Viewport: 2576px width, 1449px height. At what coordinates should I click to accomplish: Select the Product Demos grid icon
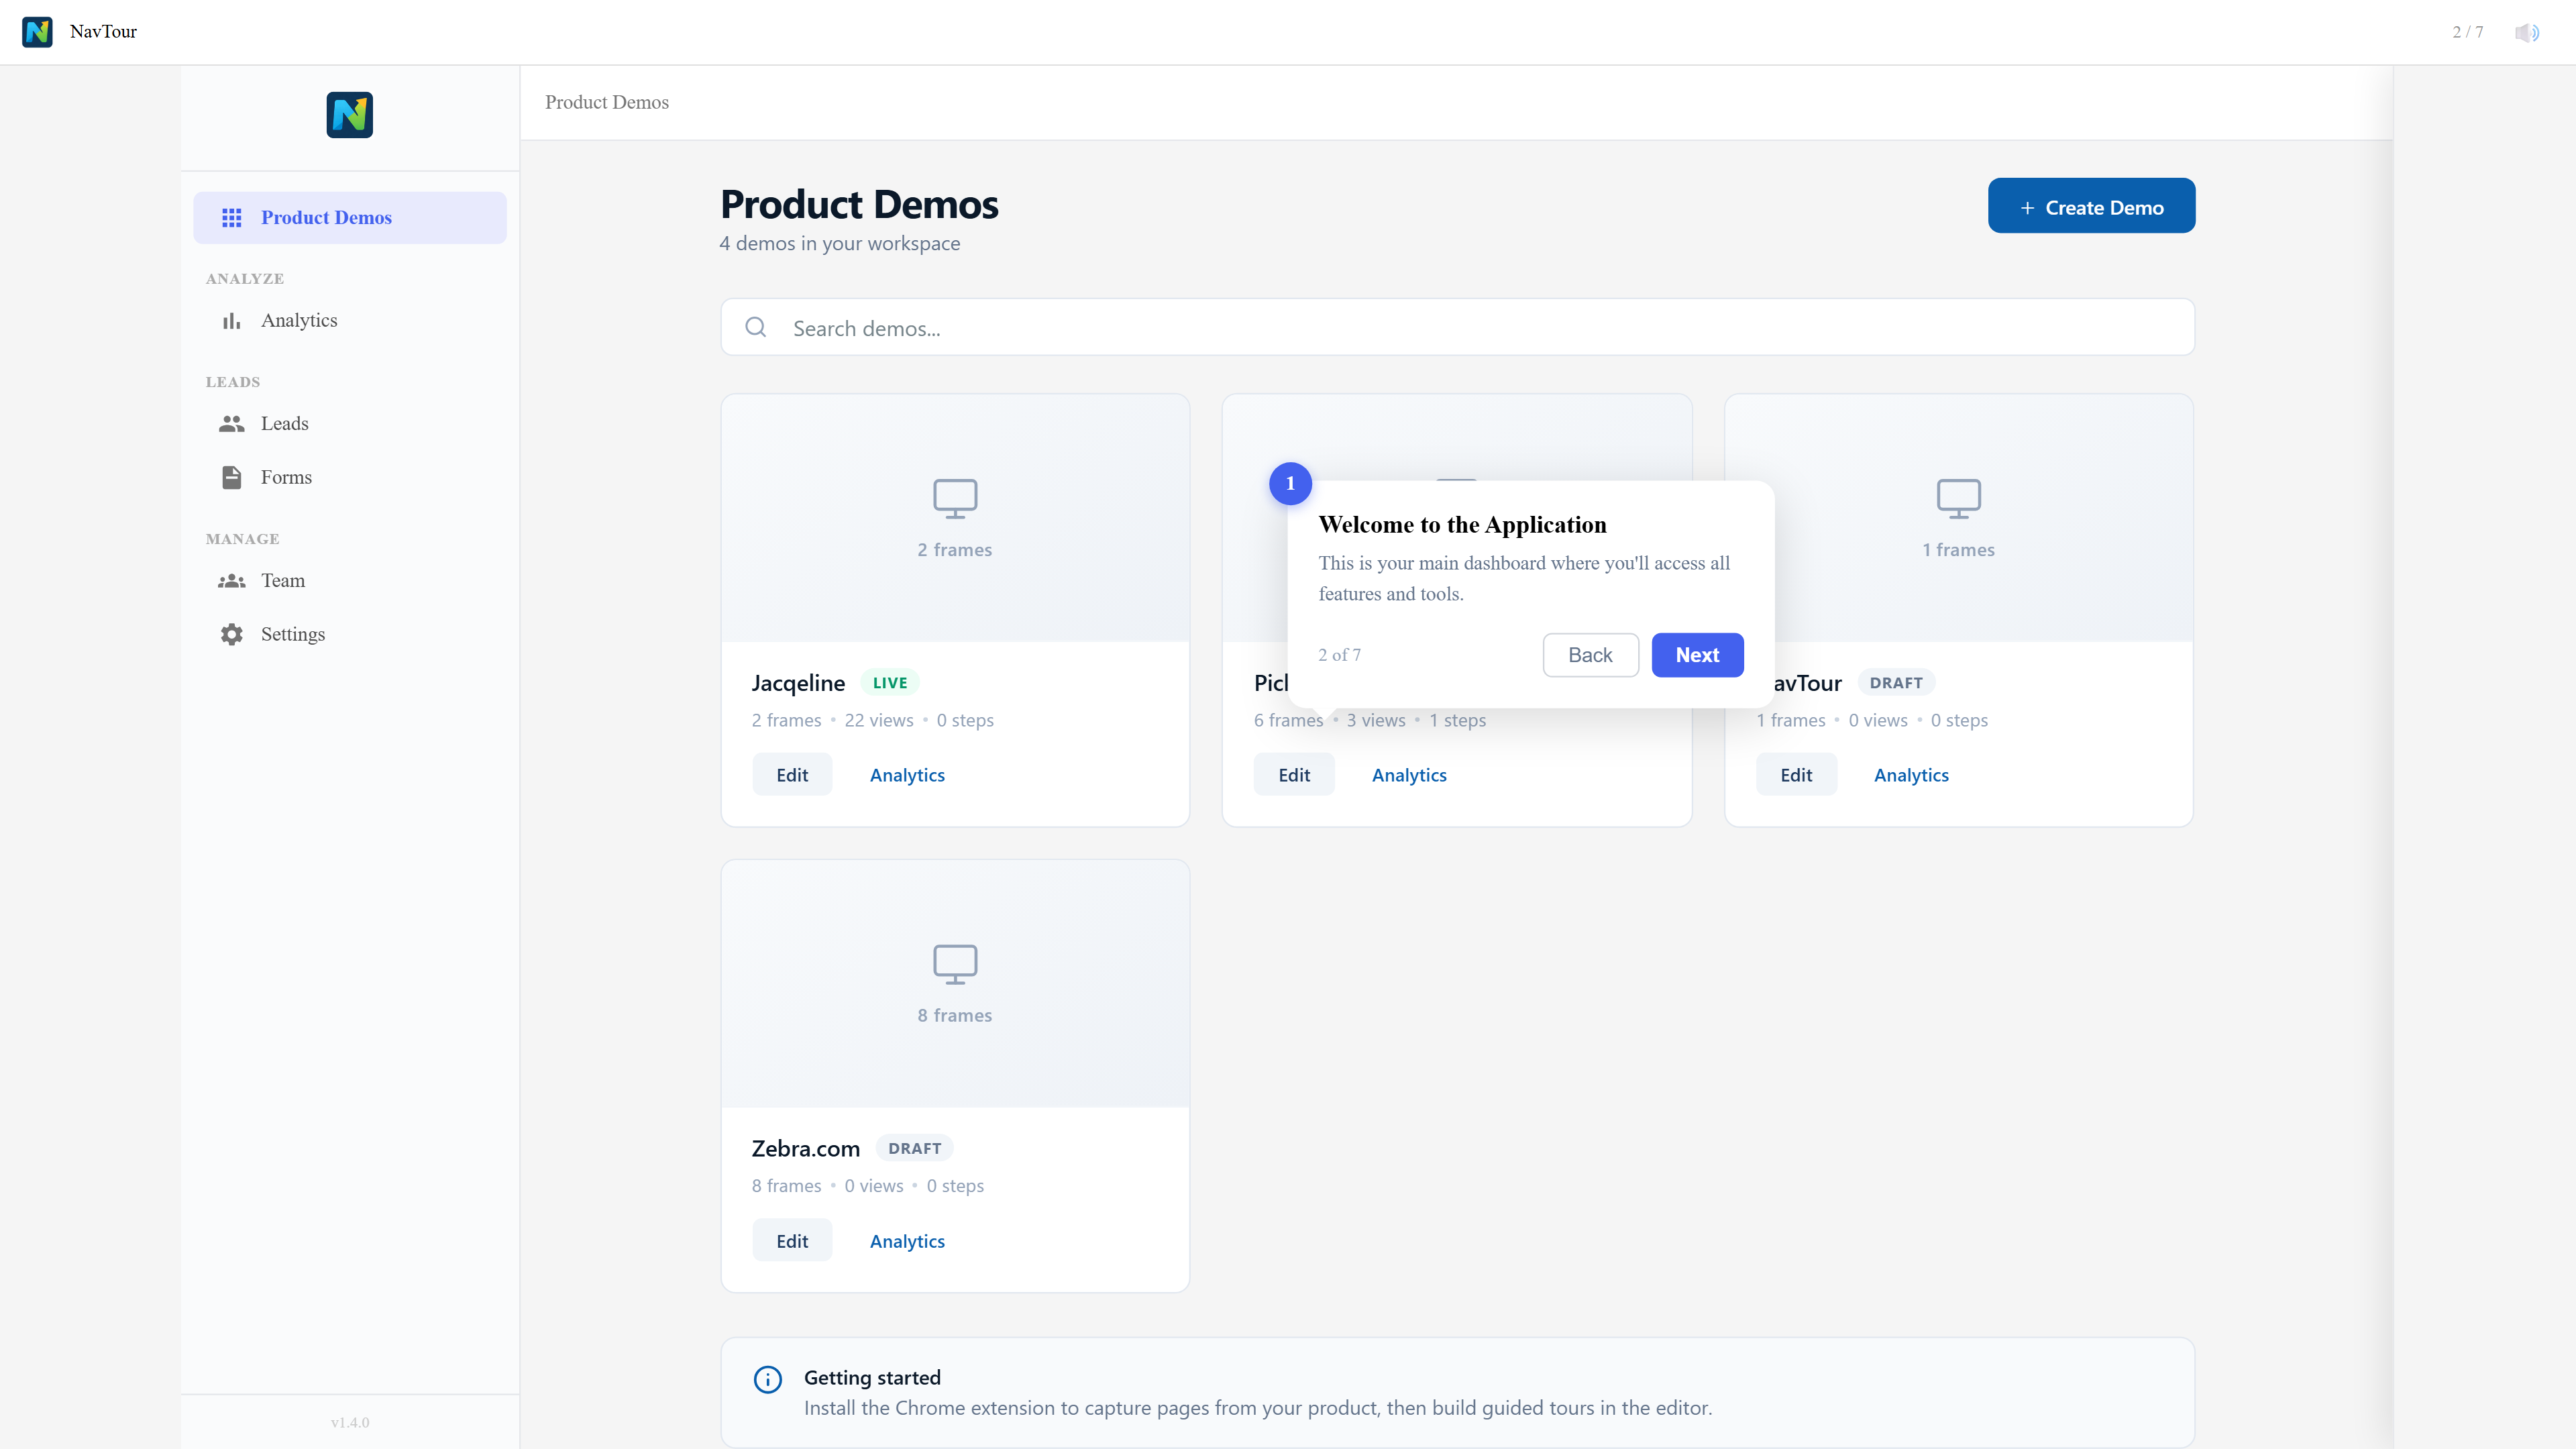(x=232, y=217)
